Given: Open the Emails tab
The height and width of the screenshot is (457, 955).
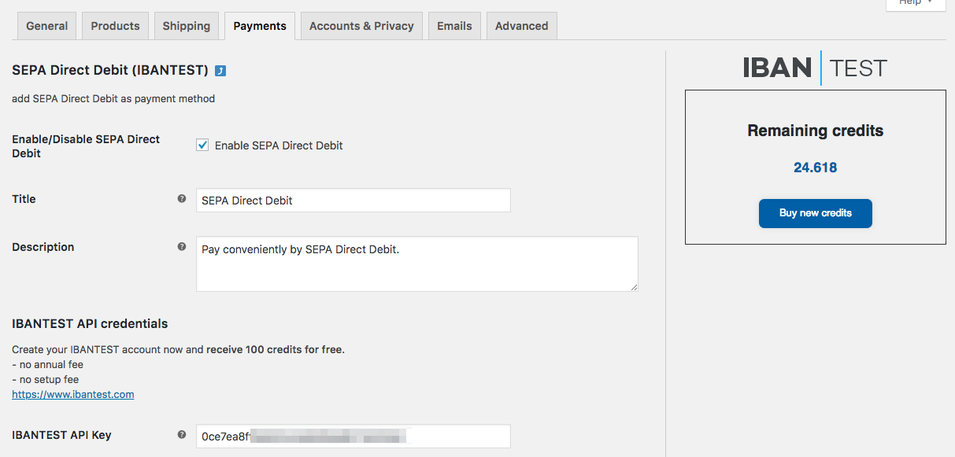Looking at the screenshot, I should pyautogui.click(x=454, y=26).
